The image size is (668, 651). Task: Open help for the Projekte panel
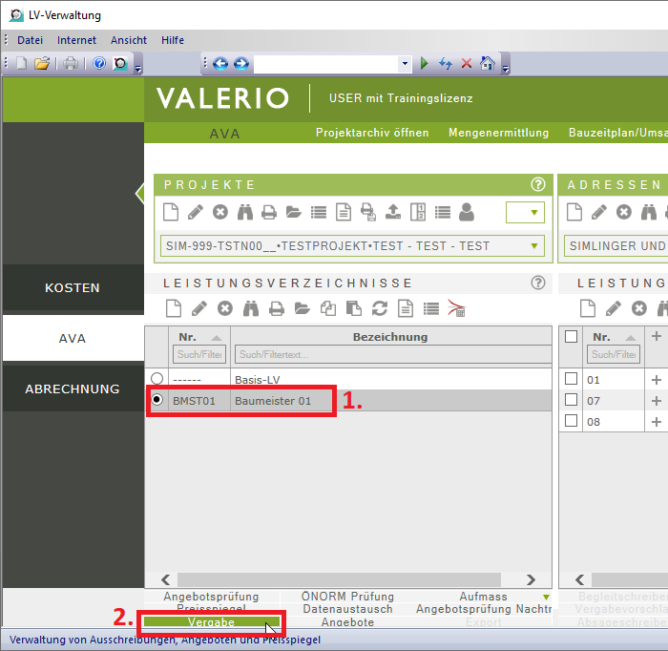538,184
